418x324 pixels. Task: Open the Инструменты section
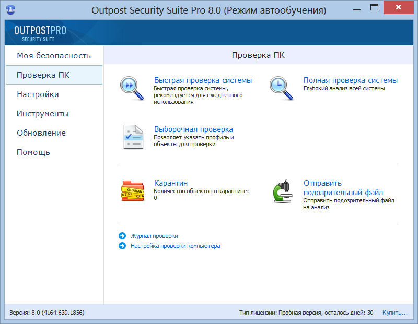coord(43,114)
